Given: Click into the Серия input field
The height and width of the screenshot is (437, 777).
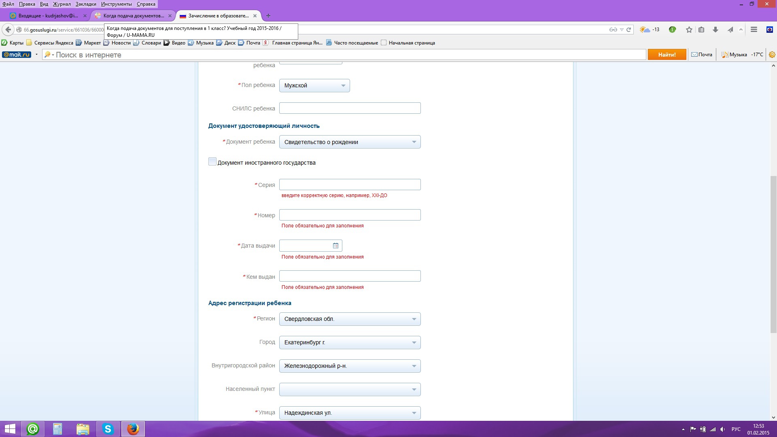Looking at the screenshot, I should coord(350,185).
